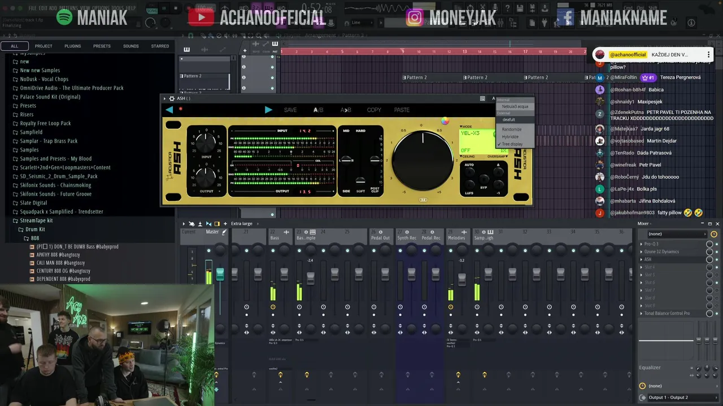Open the OVERSAMP dropdown on ASH
This screenshot has width=723, height=406.
(496, 156)
